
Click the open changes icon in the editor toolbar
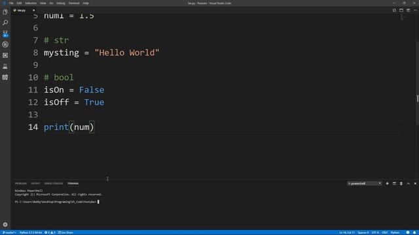pos(394,10)
